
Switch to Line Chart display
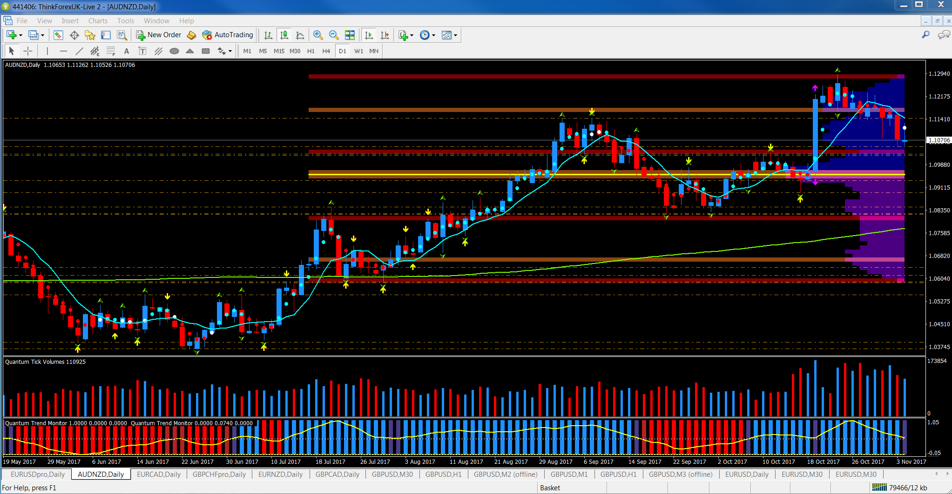[300, 35]
